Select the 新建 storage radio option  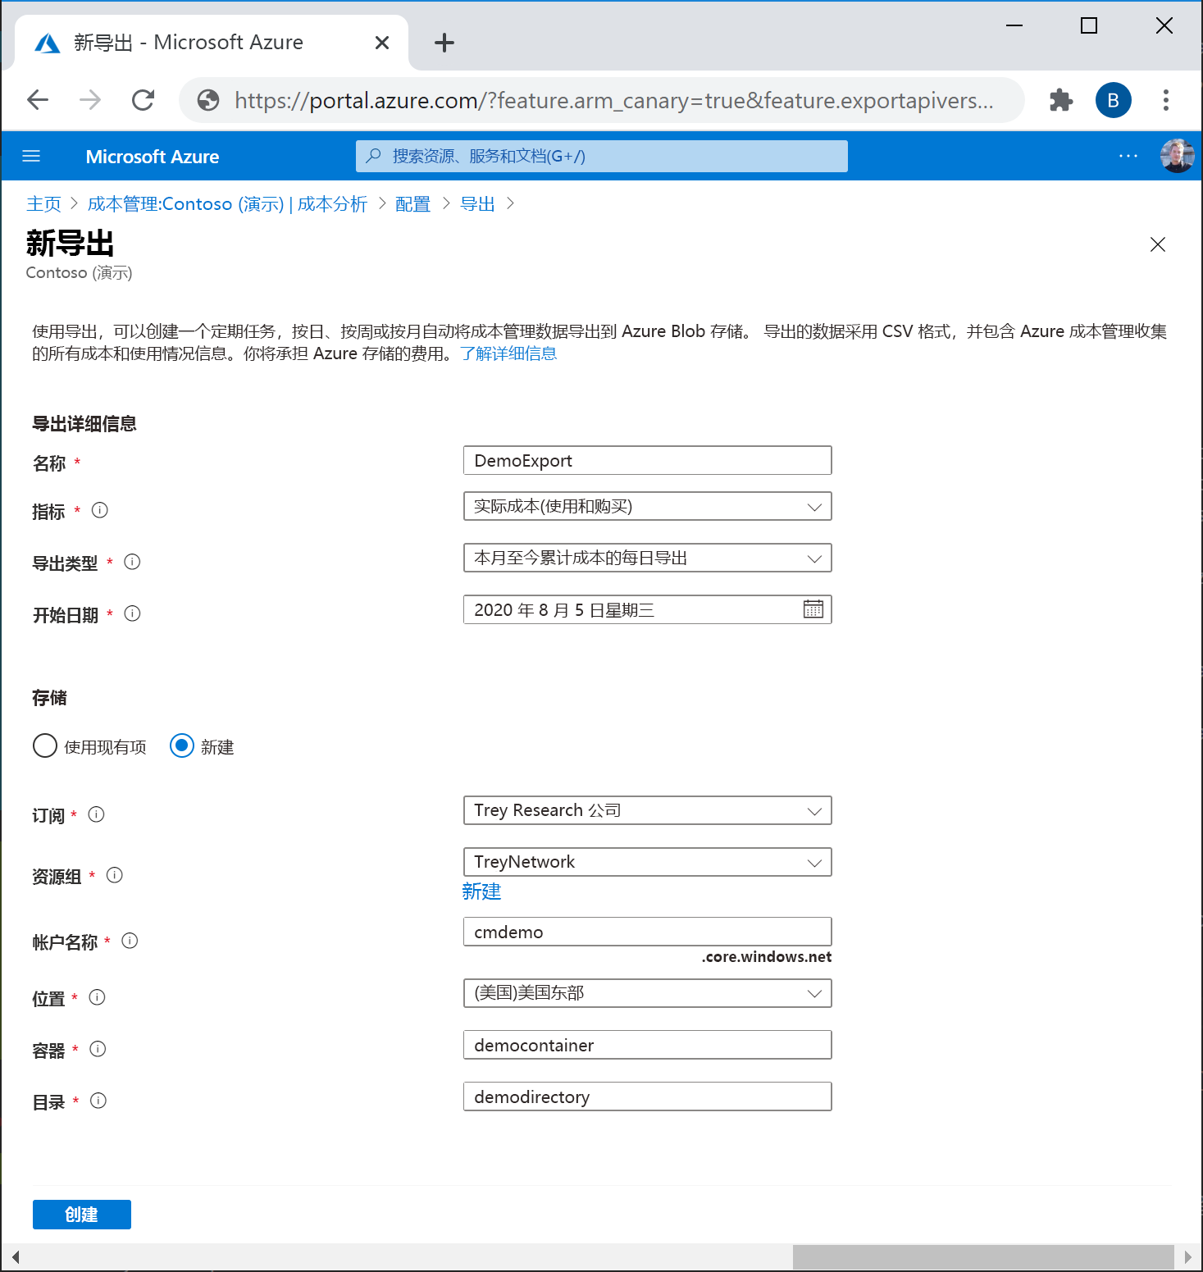click(x=182, y=745)
